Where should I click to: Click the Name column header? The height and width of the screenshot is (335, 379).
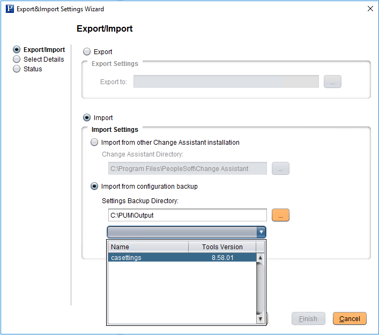(x=148, y=247)
